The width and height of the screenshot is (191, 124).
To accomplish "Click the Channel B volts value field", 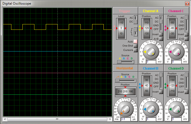I will coord(151,119).
